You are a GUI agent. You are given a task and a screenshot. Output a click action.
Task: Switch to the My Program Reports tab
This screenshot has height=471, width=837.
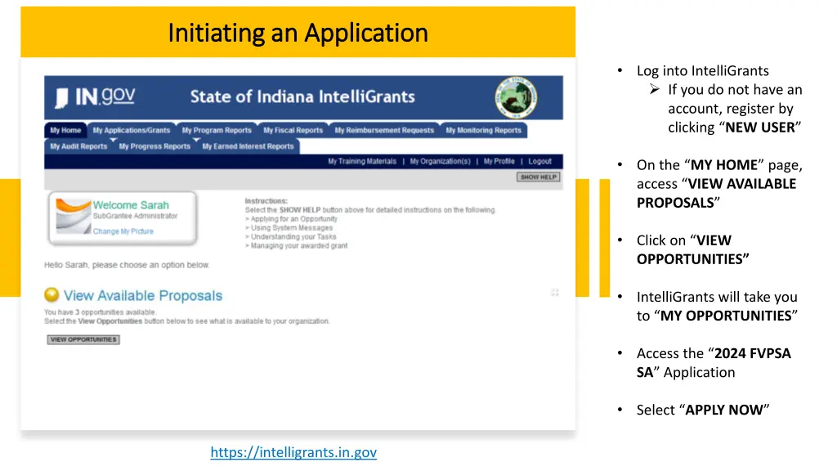(216, 130)
